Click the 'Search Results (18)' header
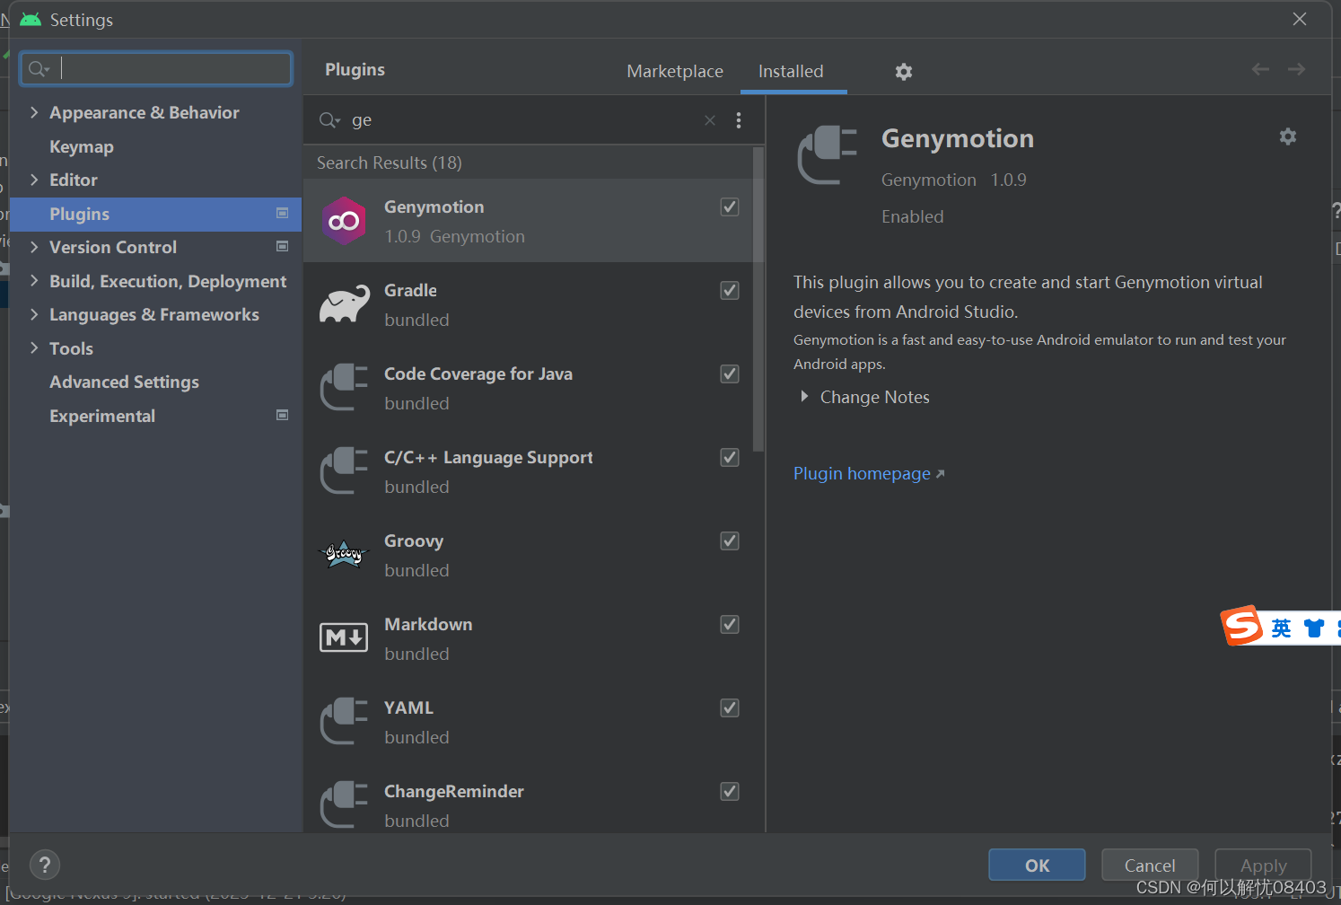Screen dimensions: 1341x905 tap(390, 163)
